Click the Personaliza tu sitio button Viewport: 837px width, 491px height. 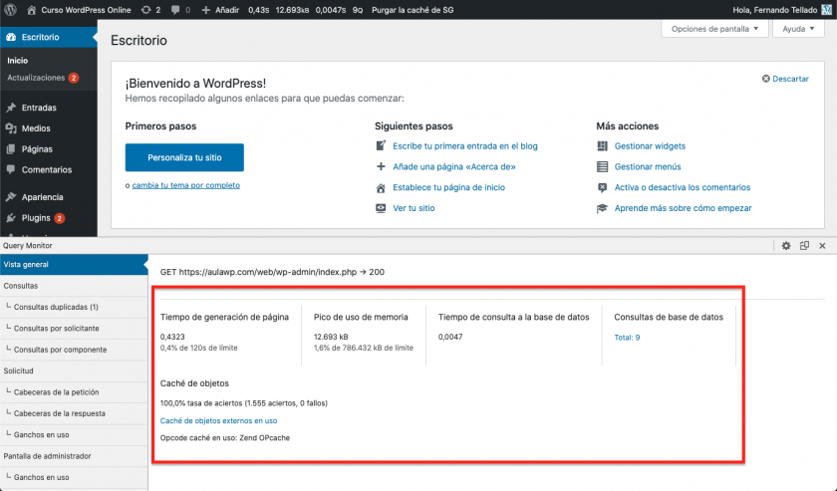click(184, 157)
